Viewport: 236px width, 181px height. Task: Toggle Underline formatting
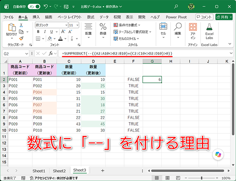click(x=52, y=32)
